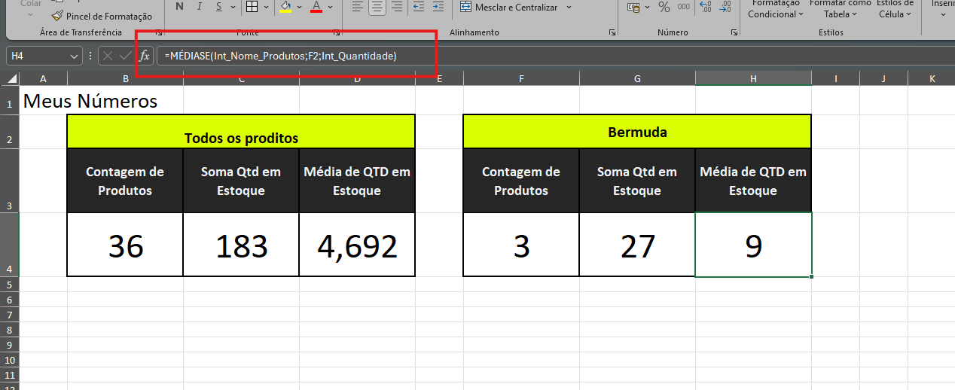Click 'Bermuda' header cell
The image size is (955, 390).
click(x=637, y=132)
